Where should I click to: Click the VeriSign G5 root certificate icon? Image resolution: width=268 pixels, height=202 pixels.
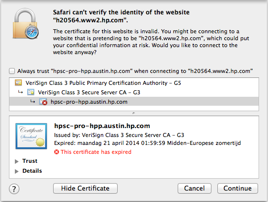(18, 83)
